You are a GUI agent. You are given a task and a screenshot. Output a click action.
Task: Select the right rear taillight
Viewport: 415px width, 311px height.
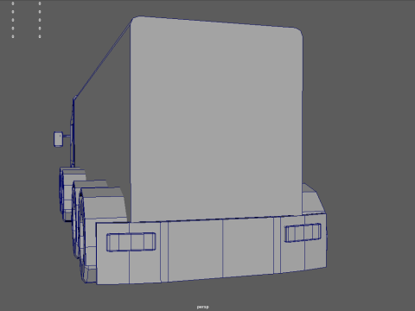click(303, 232)
